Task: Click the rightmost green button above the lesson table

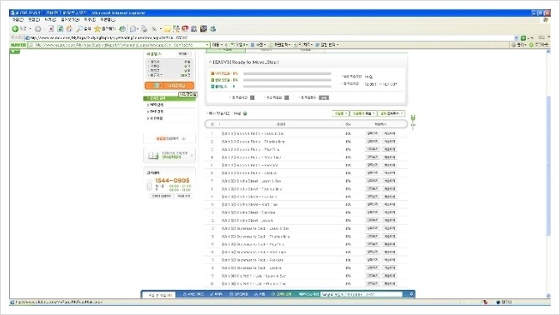Action: tap(392, 113)
